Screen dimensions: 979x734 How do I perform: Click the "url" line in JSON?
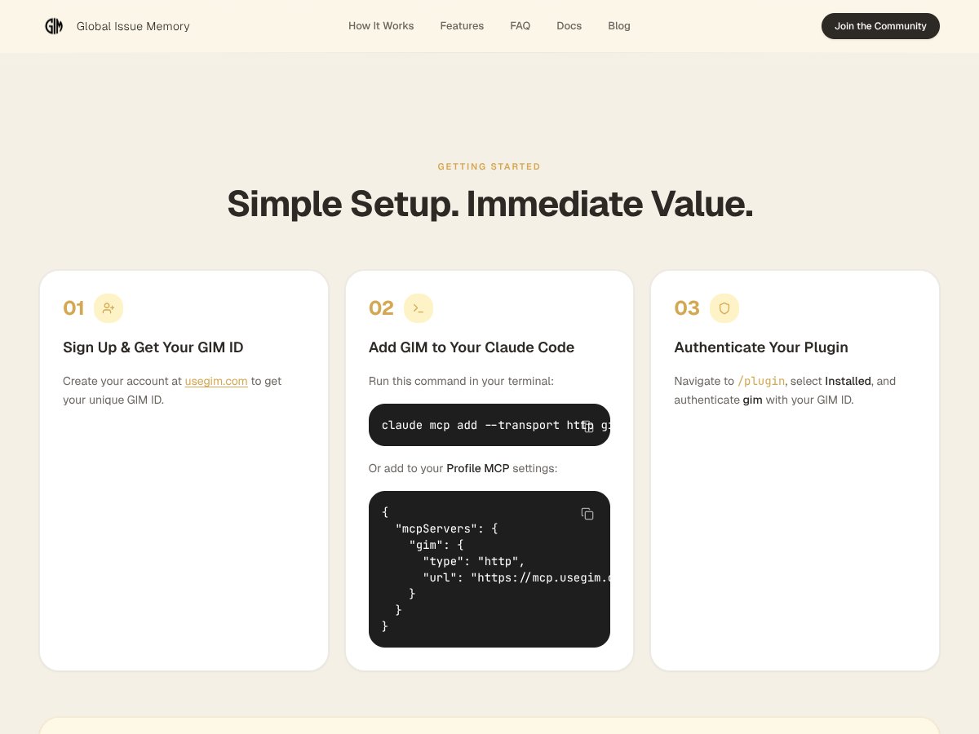point(516,577)
